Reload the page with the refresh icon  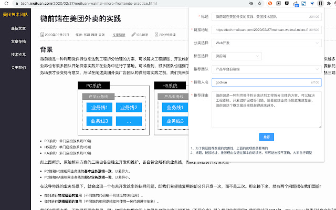click(6, 4)
